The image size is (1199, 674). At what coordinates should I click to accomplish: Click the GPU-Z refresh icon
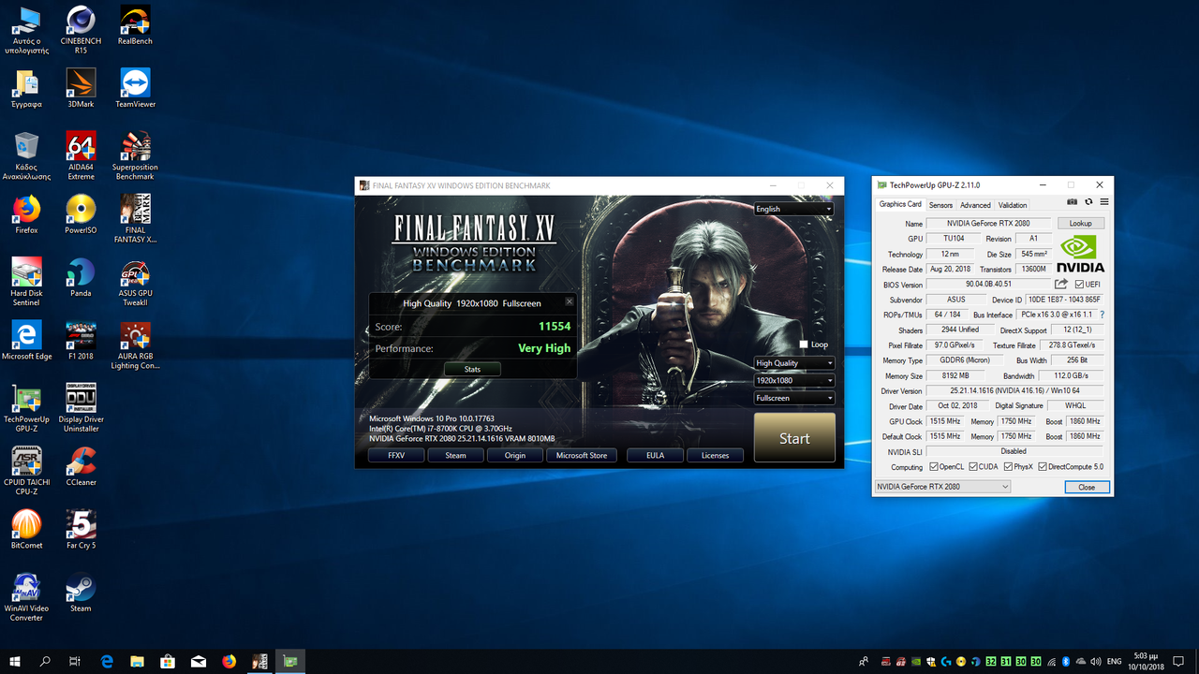pos(1088,202)
